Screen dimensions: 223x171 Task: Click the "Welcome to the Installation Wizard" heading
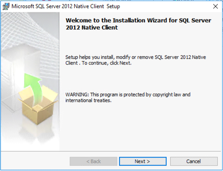click(x=138, y=20)
